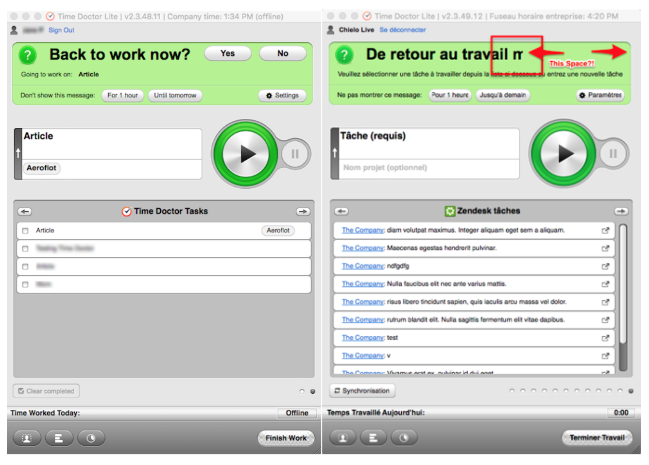Click The Company link in 'ndfgdfg' row
This screenshot has width=649, height=465.
pos(363,266)
